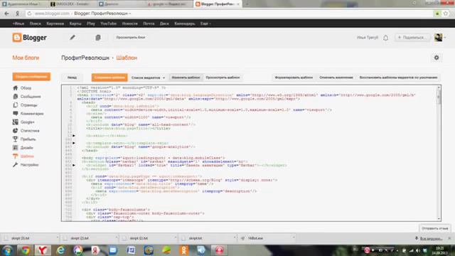
Task: Click the Google+ sidebar icon
Action: coord(16,122)
